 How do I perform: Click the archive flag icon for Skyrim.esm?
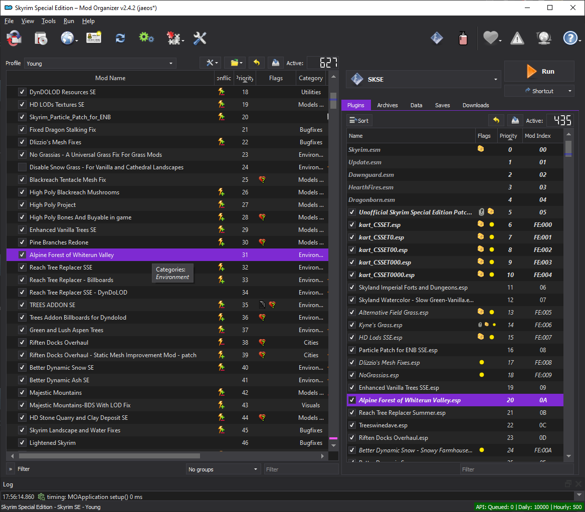[481, 149]
